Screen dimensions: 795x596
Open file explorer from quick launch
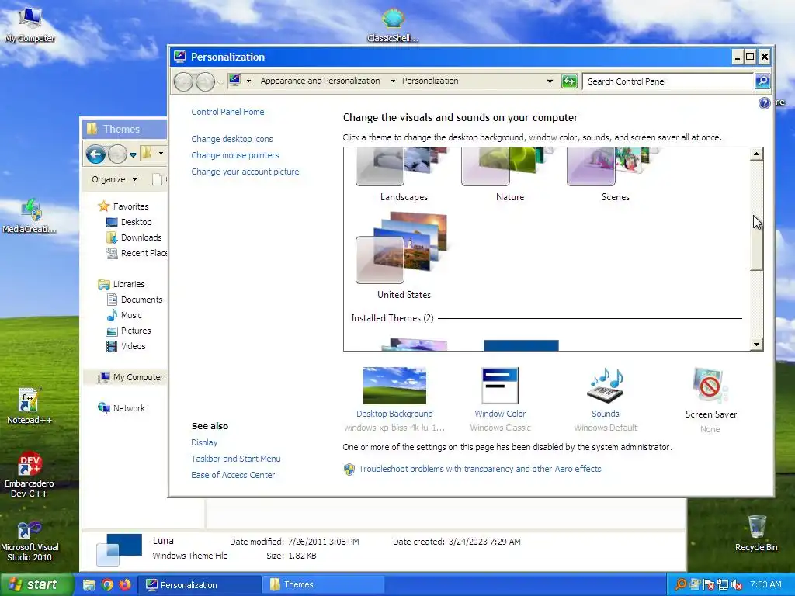click(89, 585)
